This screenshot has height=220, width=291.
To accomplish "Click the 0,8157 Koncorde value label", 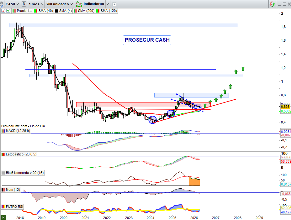I will point(286,184).
